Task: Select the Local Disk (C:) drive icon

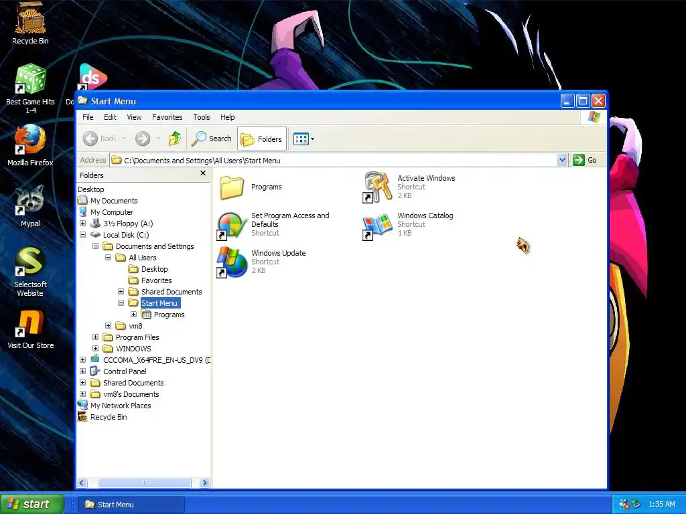Action: [95, 235]
